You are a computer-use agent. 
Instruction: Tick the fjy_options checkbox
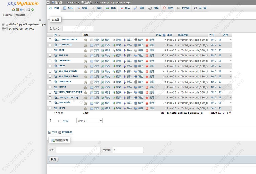[50, 55]
